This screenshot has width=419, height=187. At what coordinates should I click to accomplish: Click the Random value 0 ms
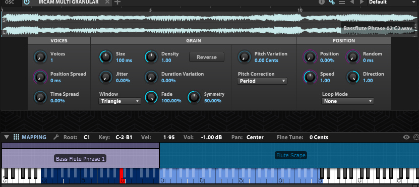coord(368,60)
